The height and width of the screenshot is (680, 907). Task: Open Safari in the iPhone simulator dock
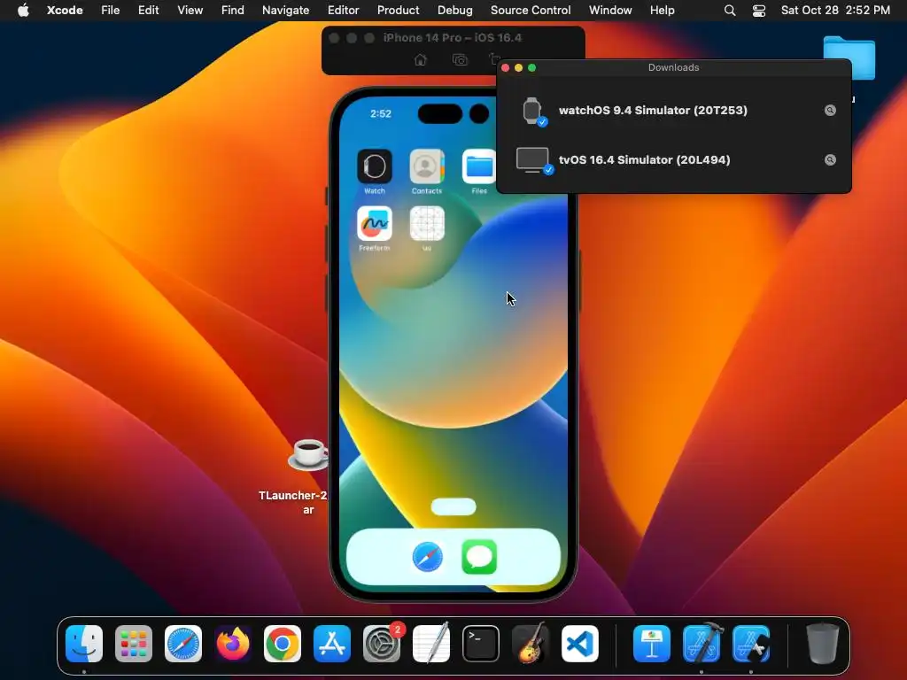(x=428, y=558)
